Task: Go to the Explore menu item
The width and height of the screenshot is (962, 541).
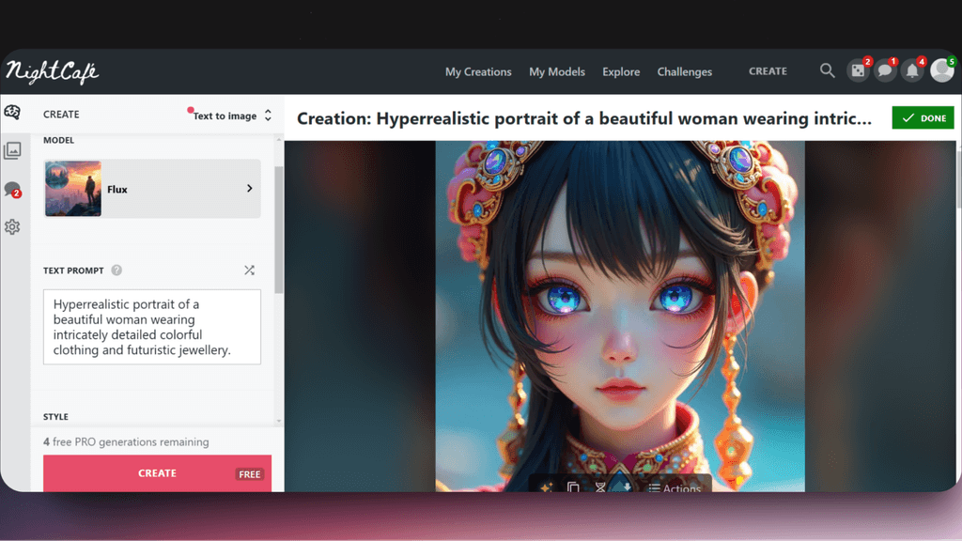Action: click(621, 71)
